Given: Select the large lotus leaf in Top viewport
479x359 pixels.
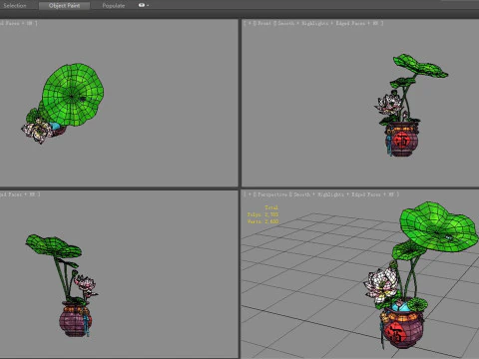Looking at the screenshot, I should point(73,95).
